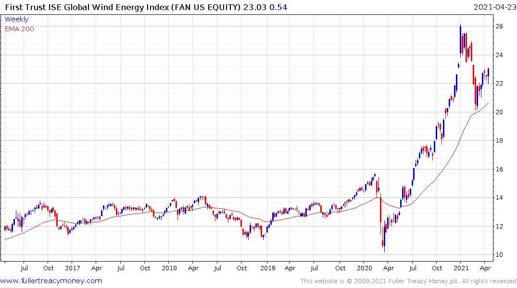Click the chart title First Trust ISE Global Wind Energy Index
The image size is (517, 288).
tap(87, 7)
